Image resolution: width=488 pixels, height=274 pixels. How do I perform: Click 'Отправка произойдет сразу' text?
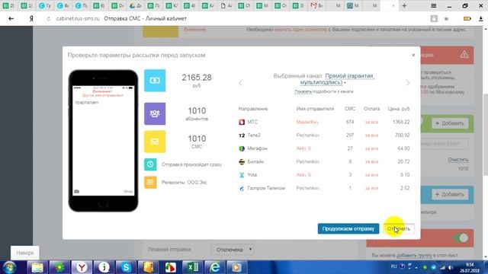click(191, 164)
